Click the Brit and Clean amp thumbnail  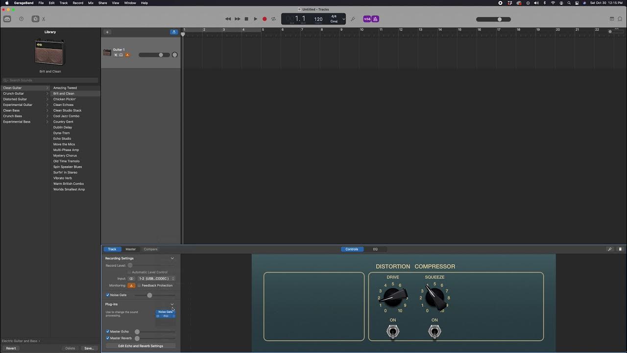click(49, 52)
